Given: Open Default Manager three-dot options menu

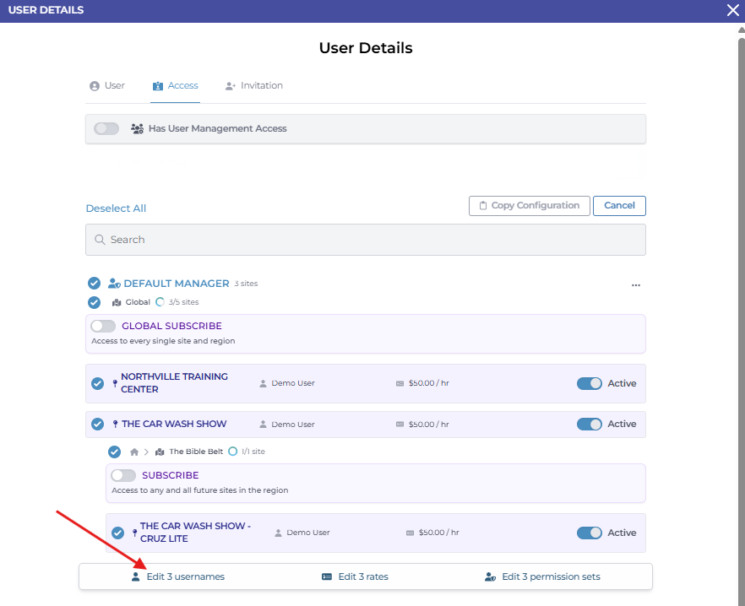Looking at the screenshot, I should (635, 285).
